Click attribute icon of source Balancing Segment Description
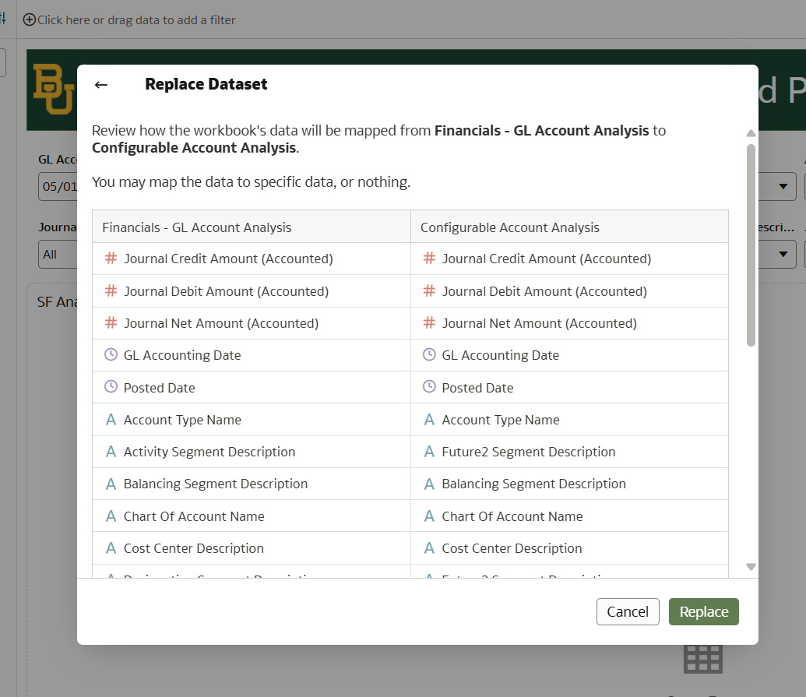The image size is (806, 697). pyautogui.click(x=111, y=484)
